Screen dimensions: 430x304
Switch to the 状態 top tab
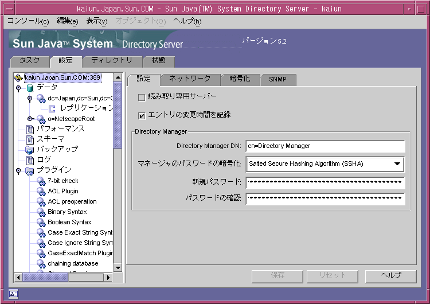click(x=158, y=61)
